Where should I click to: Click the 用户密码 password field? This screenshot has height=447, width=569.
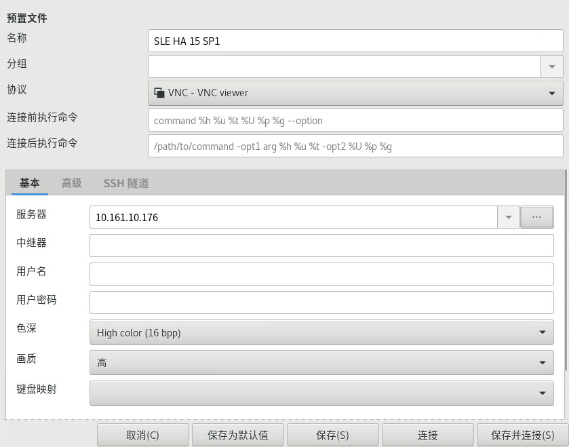tap(321, 303)
